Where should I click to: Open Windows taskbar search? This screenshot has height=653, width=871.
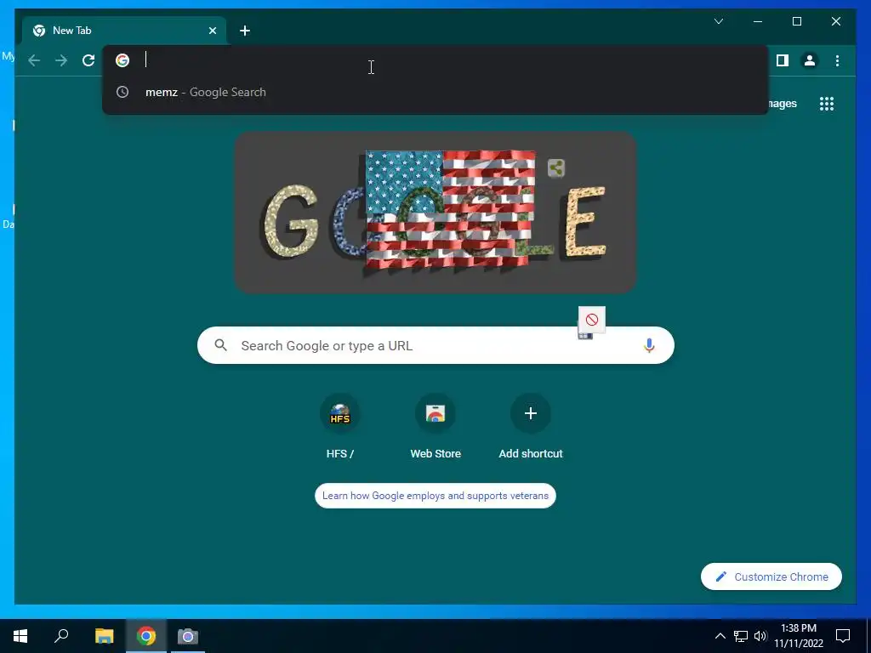61,636
